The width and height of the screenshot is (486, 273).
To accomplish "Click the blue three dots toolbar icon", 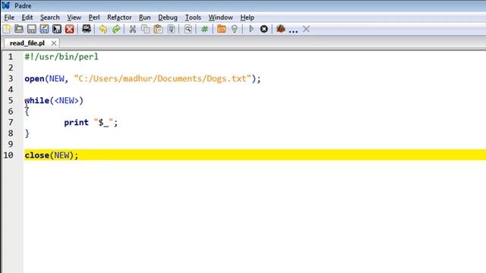I will click(x=293, y=31).
